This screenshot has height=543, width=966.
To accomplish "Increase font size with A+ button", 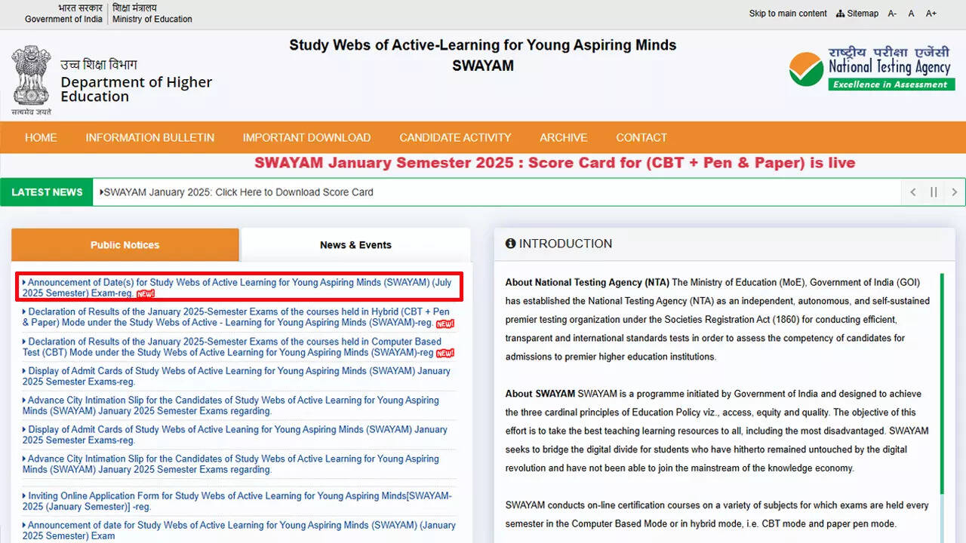I will pos(931,14).
